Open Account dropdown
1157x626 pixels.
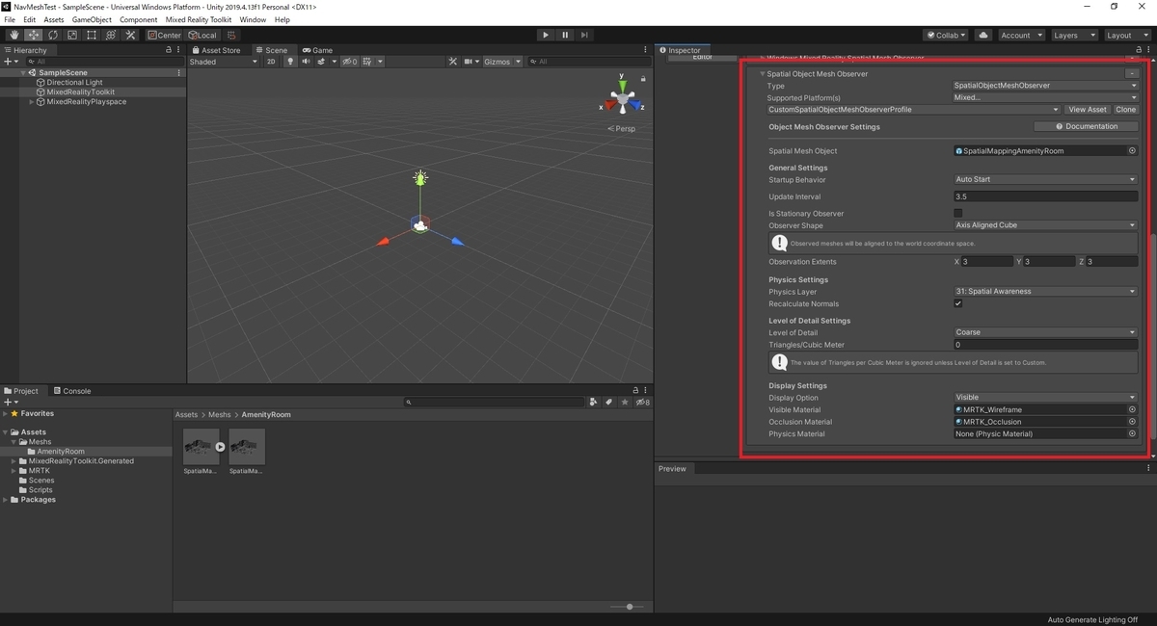pos(1020,35)
